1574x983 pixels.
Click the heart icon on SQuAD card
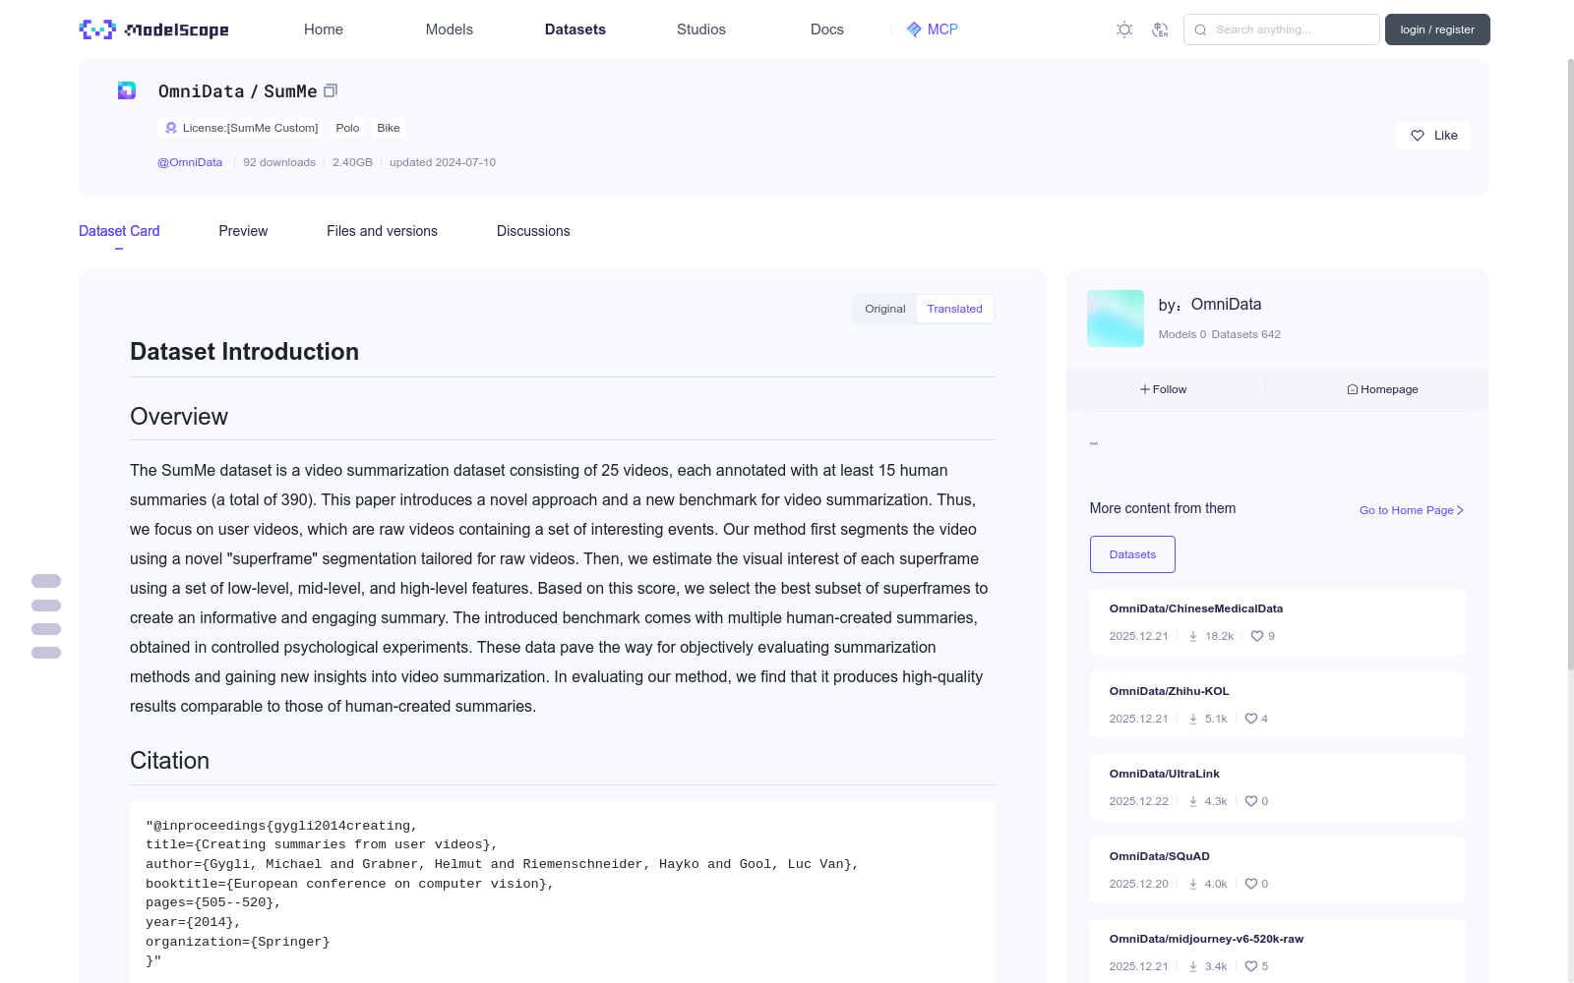pos(1251,884)
